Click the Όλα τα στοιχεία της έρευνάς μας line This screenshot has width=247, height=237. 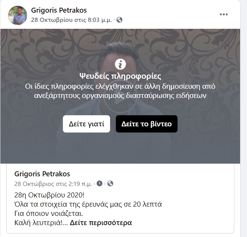(x=88, y=204)
